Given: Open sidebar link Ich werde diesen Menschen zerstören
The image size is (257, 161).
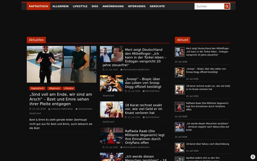Looking at the screenshot, I should coord(207,127).
